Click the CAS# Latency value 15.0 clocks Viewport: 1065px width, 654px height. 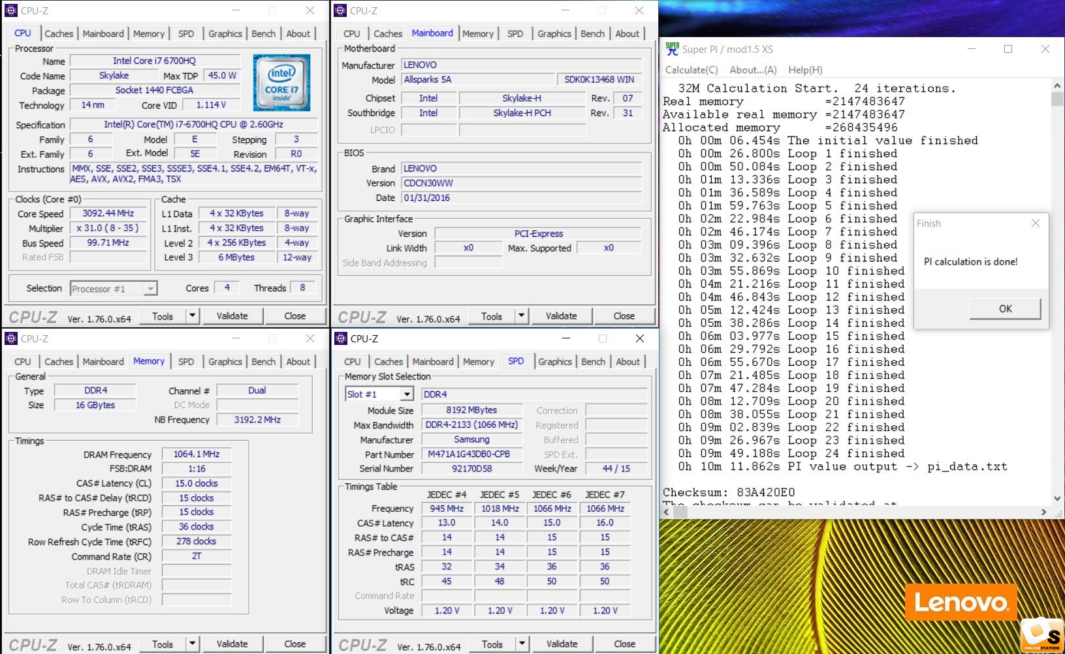tap(197, 483)
